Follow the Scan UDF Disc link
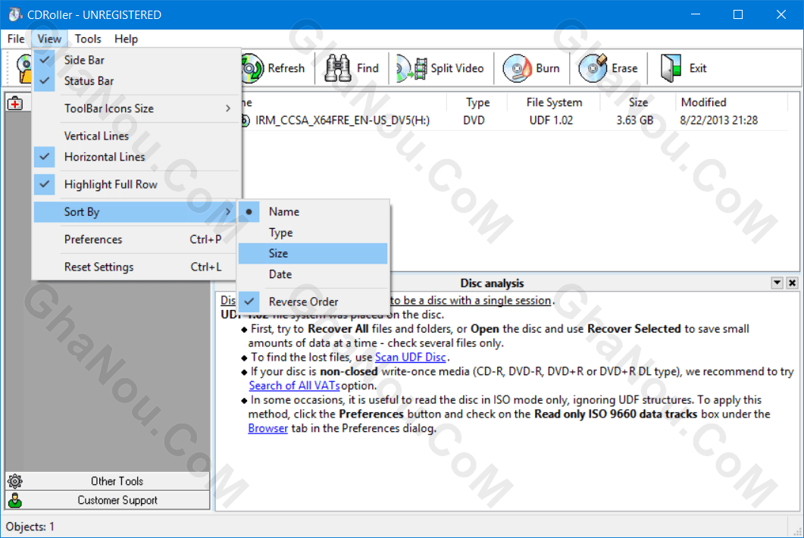 coord(410,358)
